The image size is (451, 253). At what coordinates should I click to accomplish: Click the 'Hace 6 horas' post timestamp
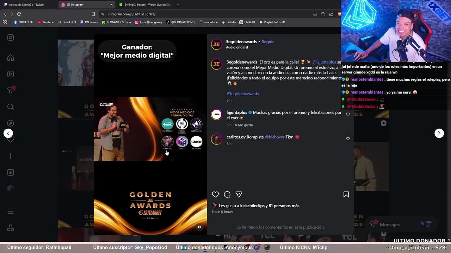click(222, 212)
